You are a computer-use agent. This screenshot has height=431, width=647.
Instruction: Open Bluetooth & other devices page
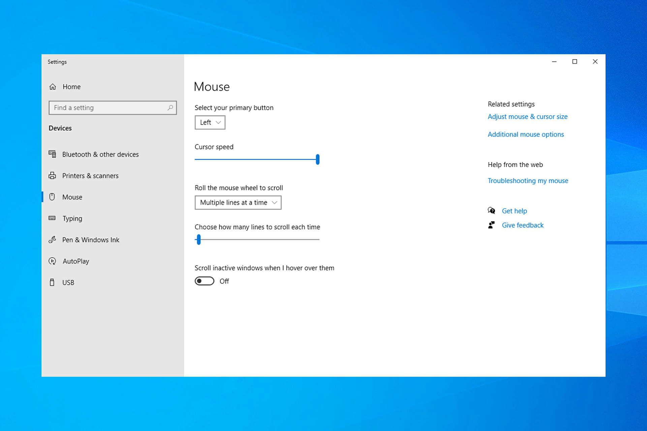click(113, 154)
